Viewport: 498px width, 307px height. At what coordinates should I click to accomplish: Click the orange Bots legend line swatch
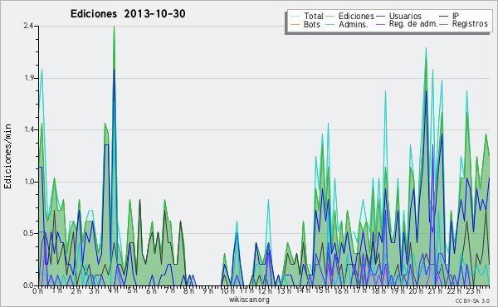click(x=295, y=24)
